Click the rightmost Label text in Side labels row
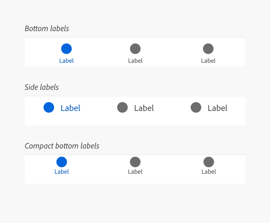 217,108
